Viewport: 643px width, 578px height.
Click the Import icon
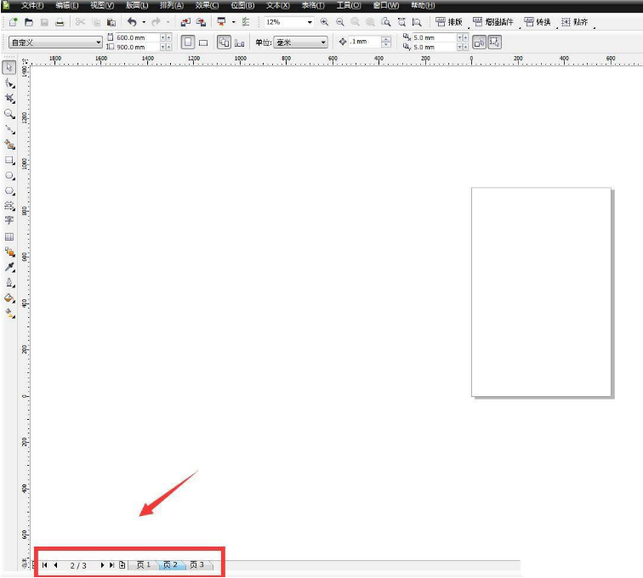[x=185, y=22]
